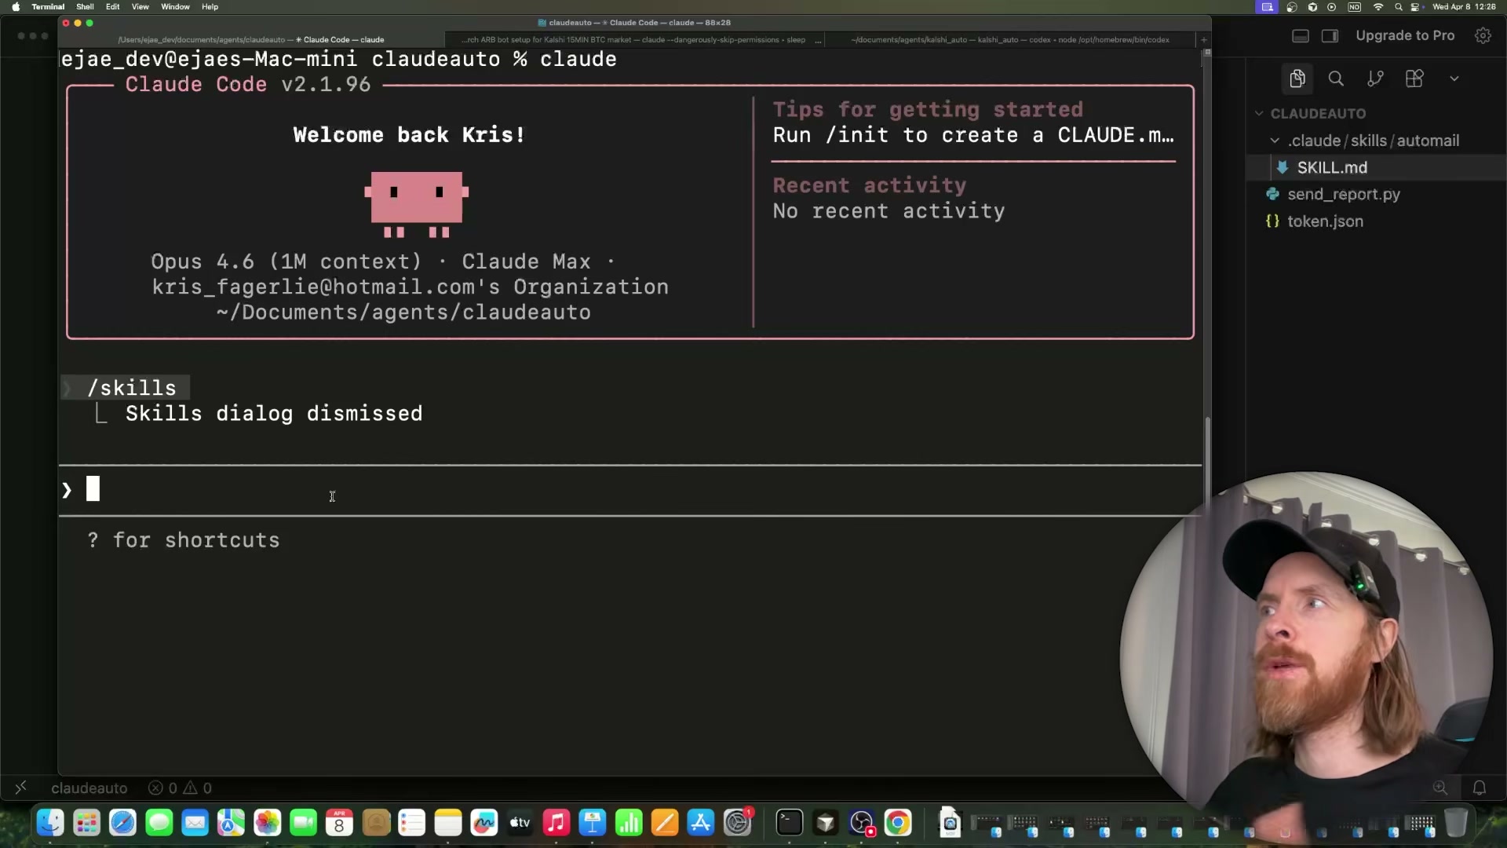
Task: Open Cursor app from the Dock
Action: tap(826, 823)
